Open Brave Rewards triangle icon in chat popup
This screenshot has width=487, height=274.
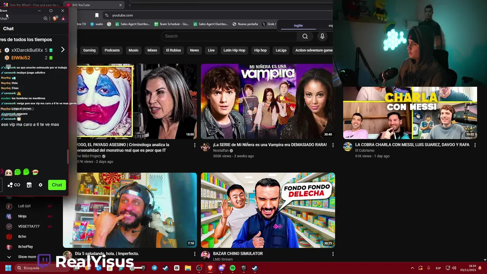pyautogui.click(x=63, y=18)
